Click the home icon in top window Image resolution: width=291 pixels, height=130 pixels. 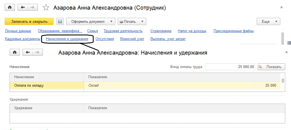[x=10, y=7]
